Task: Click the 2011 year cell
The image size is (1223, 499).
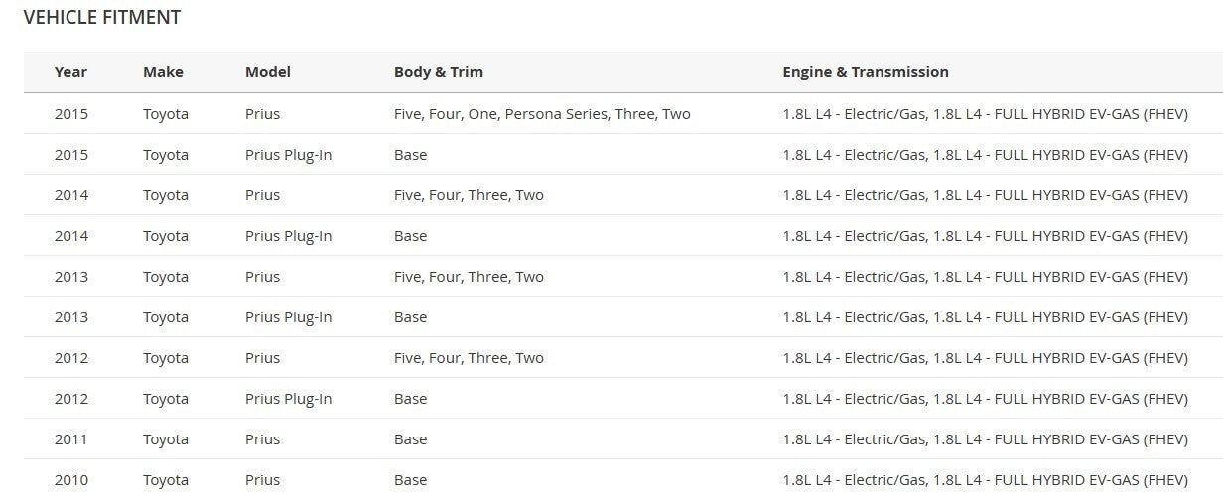Action: tap(71, 439)
